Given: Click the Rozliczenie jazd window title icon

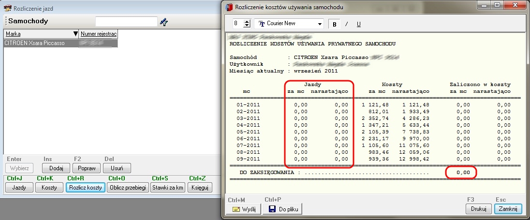Looking at the screenshot, I should [x=7, y=8].
